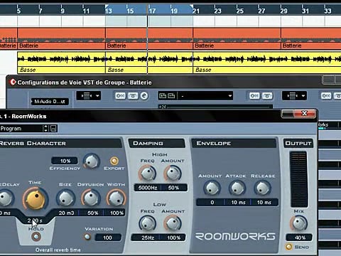Click the Size knob
The image size is (341, 256).
pos(65,198)
